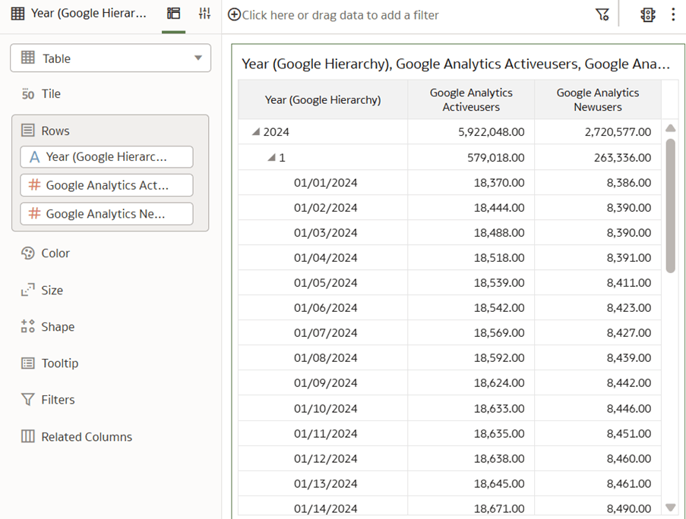Open the Tooltip section icon
The height and width of the screenshot is (519, 686).
[x=28, y=363]
